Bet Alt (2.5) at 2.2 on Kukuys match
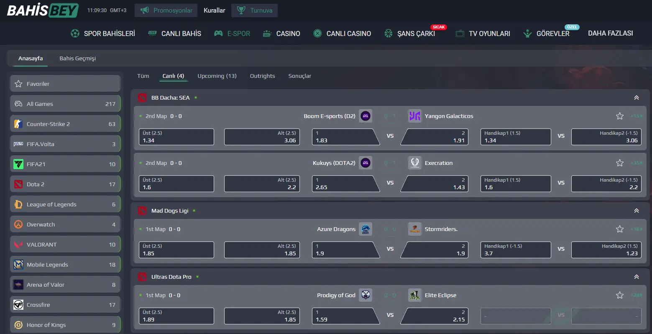Viewport: 652px width, 334px height. [x=262, y=184]
